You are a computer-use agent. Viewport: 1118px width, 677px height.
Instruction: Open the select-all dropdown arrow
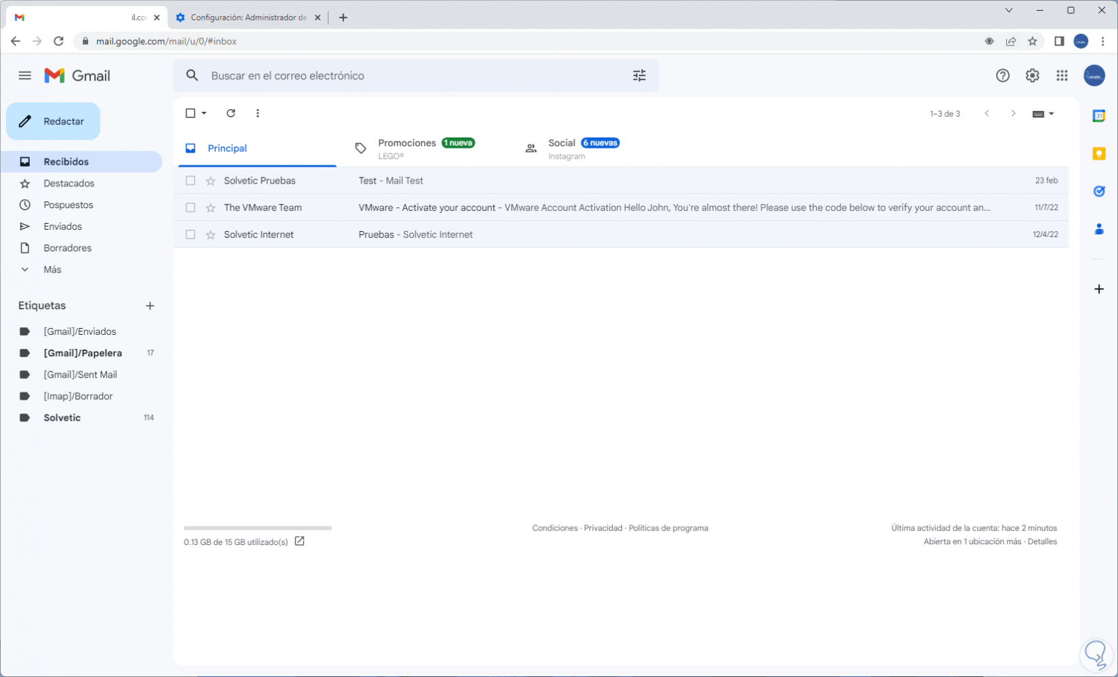pos(204,113)
